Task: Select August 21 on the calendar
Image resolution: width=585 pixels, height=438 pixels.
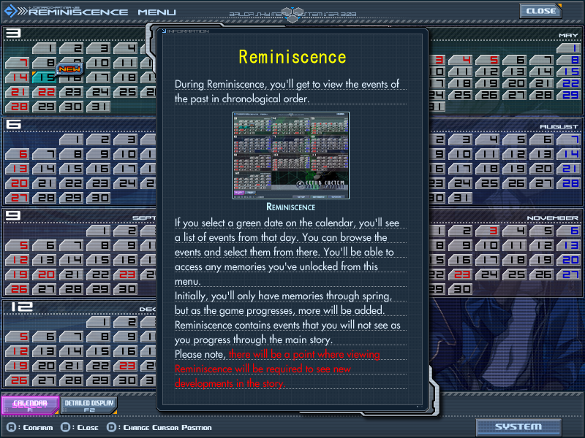Action: [x=569, y=169]
